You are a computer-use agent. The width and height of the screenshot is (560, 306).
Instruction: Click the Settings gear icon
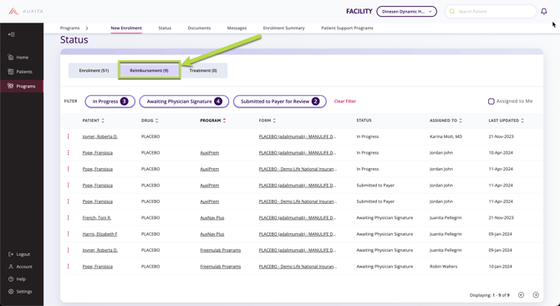[11, 292]
